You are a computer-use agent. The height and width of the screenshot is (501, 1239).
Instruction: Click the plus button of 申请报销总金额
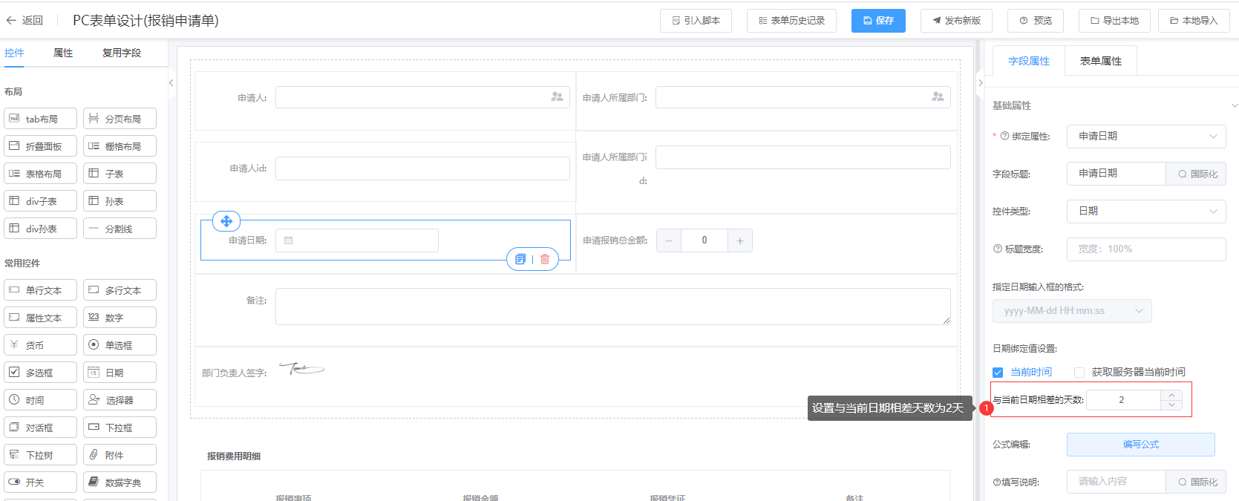[x=739, y=240]
